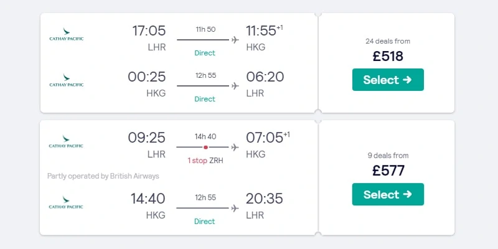Click the 17:05 LHR departure time
The image size is (498, 249).
coord(149,31)
